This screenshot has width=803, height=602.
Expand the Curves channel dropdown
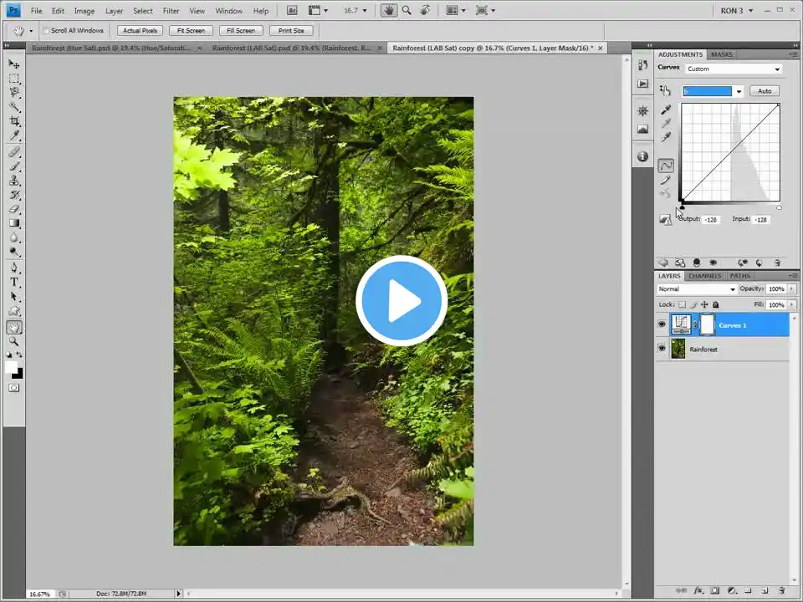[712, 91]
